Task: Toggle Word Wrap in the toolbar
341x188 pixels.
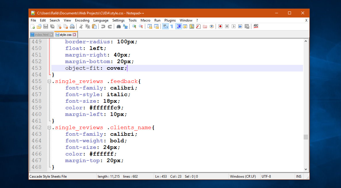Action: 165,26
